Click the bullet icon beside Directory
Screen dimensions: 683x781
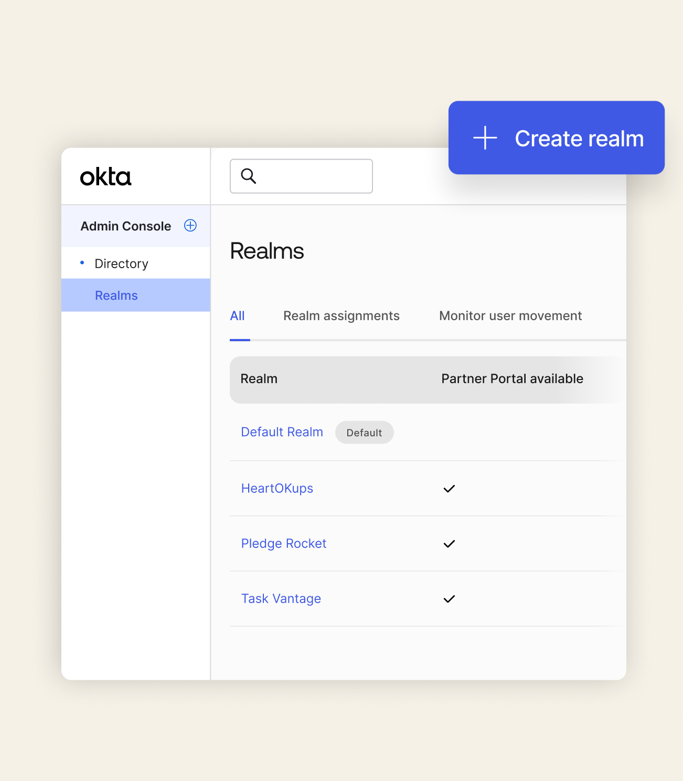[82, 263]
